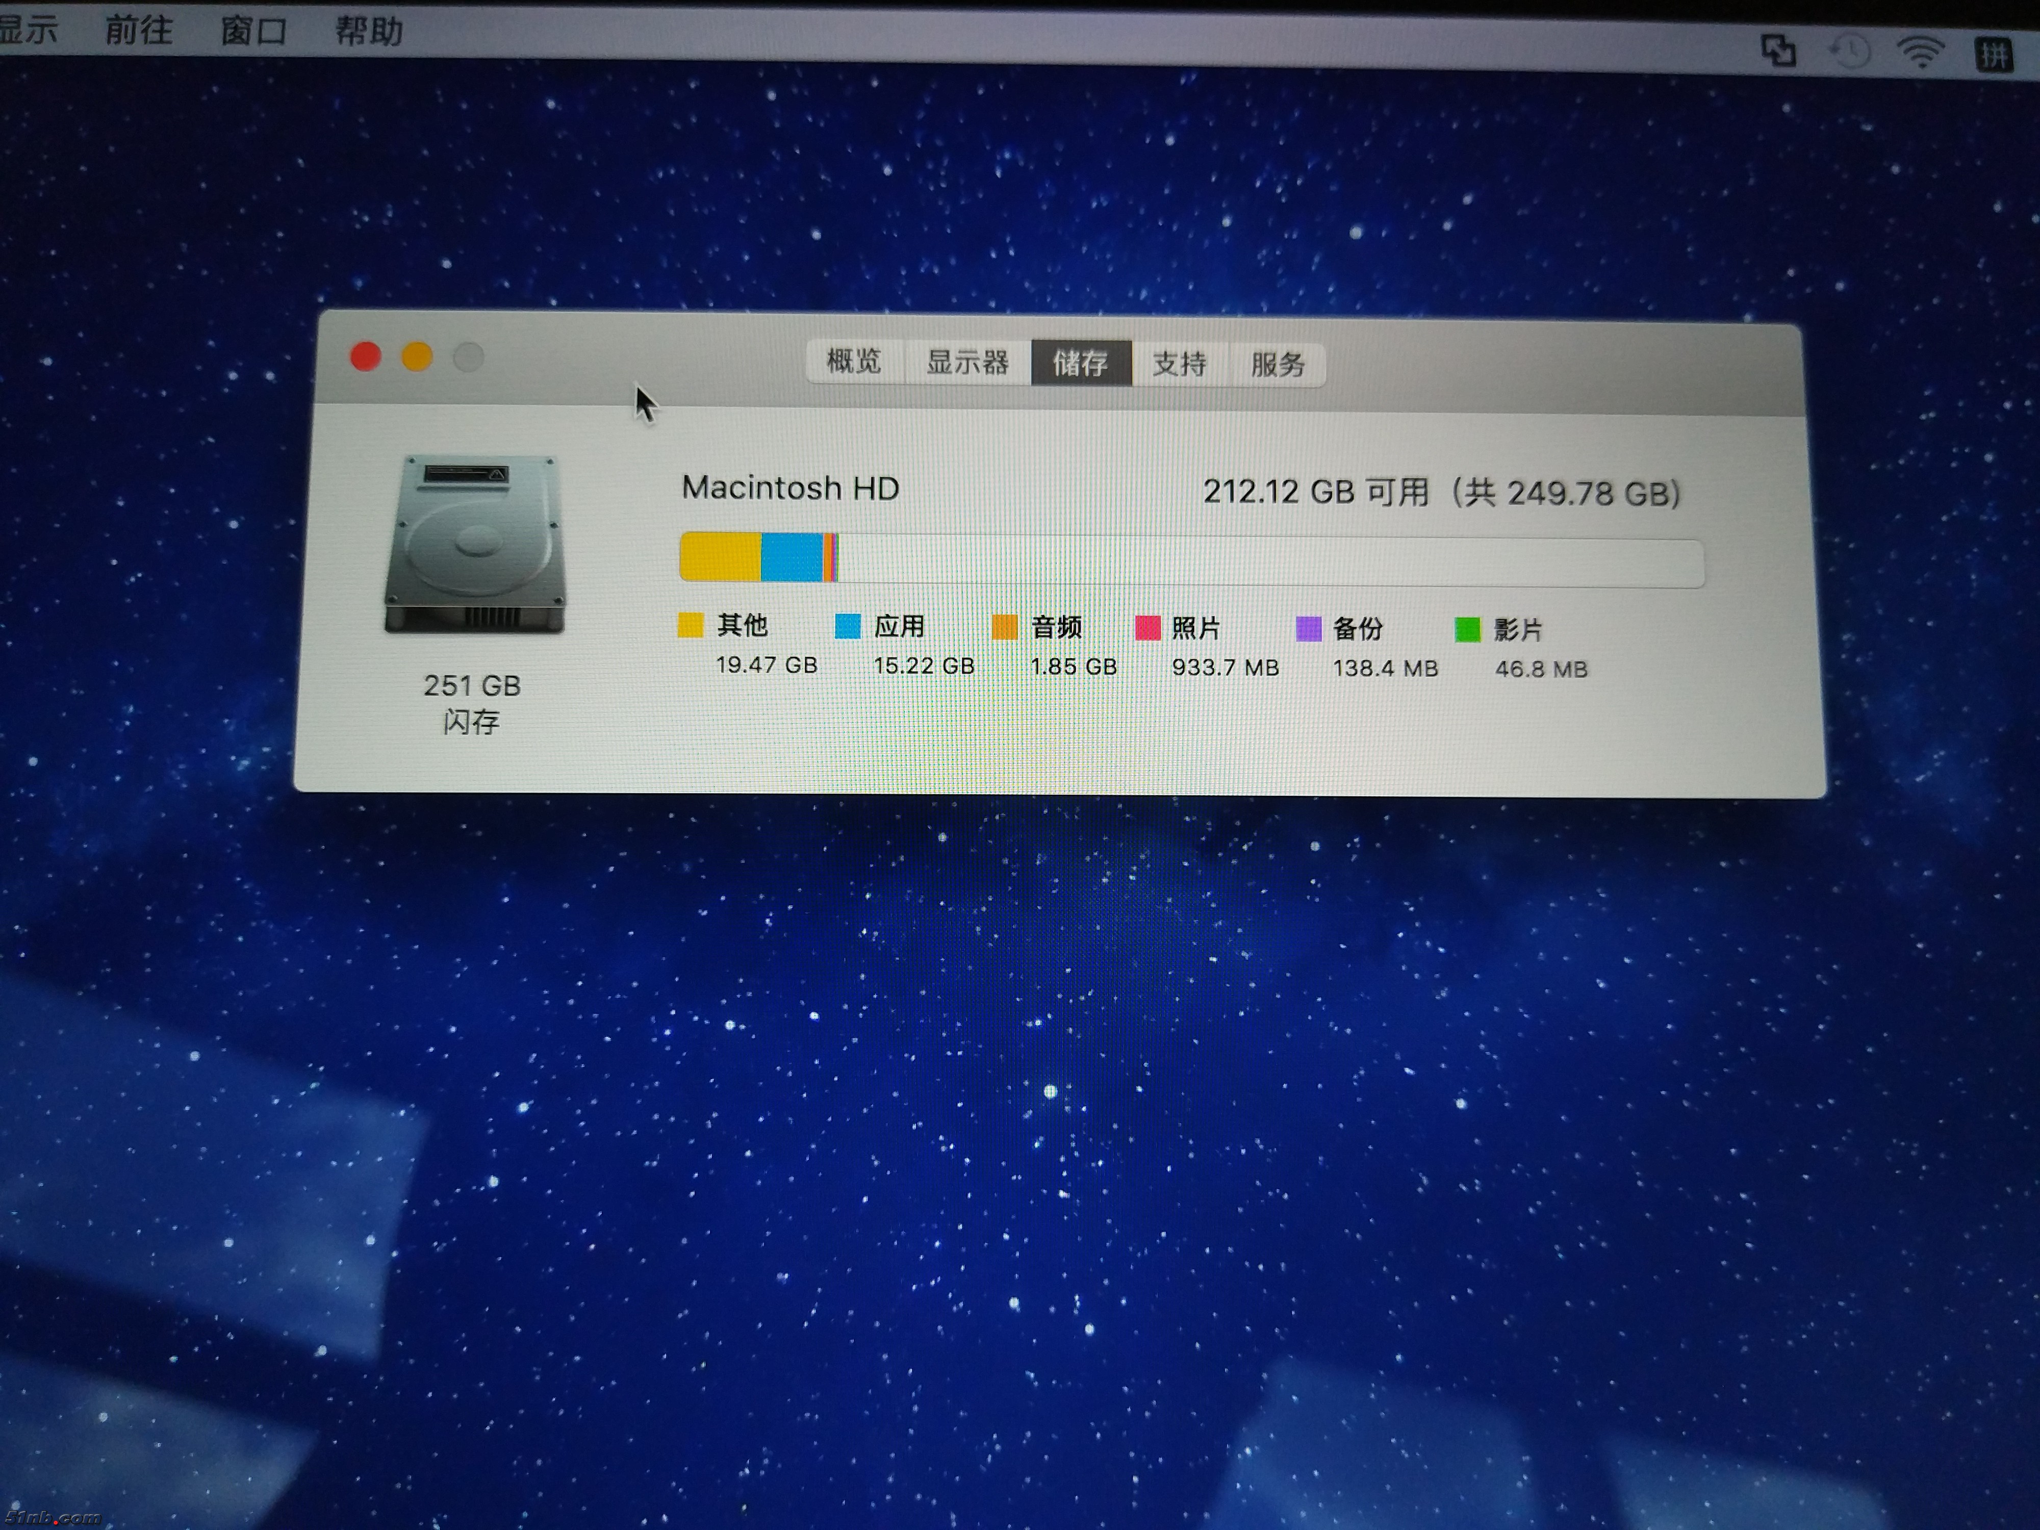Click the 19.47 GB value
This screenshot has height=1530, width=2040.
click(767, 665)
